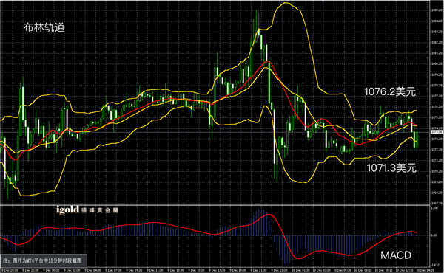The width and height of the screenshot is (444, 273).
Task: Click the 9 Dec 21:00 time axis label
Action: [x=258, y=270]
